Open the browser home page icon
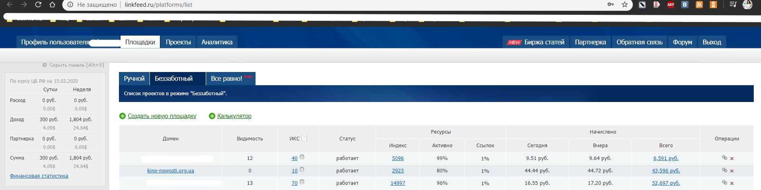Screen dimensions: 761x190 52,5
